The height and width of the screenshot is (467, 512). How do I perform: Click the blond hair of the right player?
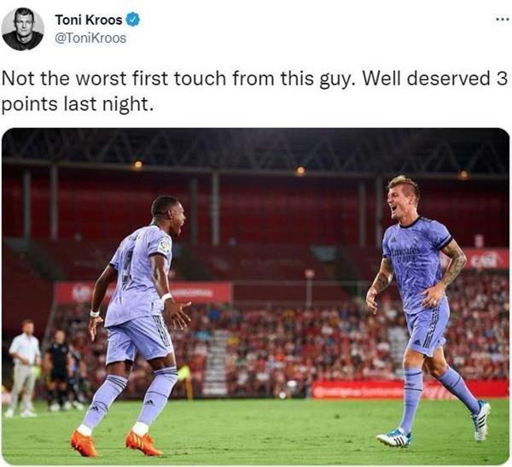tap(404, 183)
